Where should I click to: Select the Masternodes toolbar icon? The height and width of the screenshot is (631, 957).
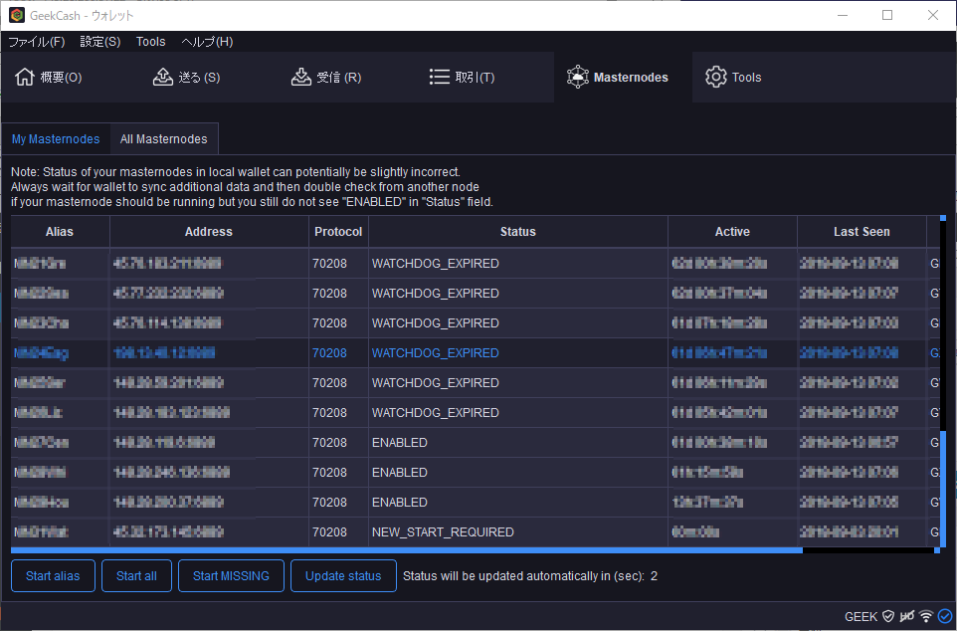578,78
